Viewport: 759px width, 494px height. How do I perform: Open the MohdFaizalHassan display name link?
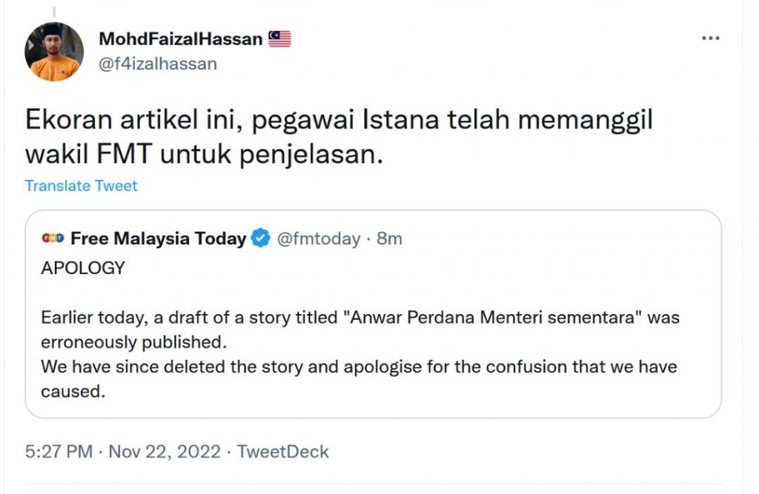point(180,39)
